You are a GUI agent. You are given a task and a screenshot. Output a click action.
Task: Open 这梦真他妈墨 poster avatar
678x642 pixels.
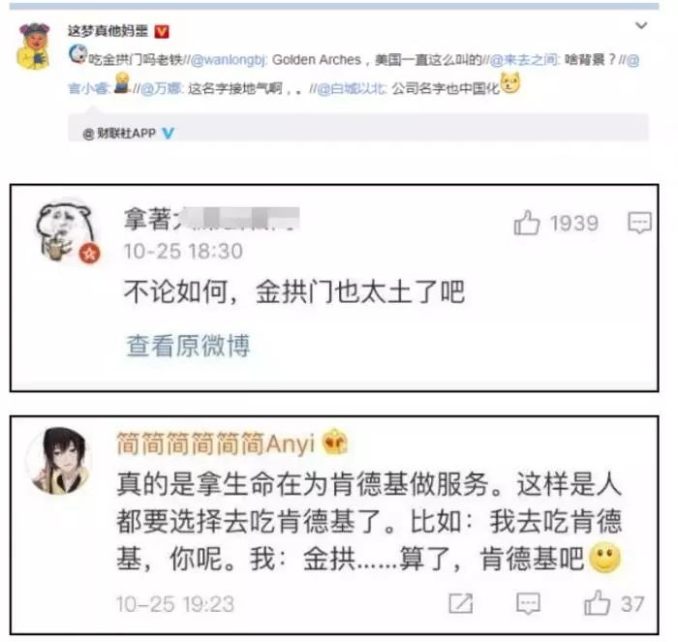point(33,46)
